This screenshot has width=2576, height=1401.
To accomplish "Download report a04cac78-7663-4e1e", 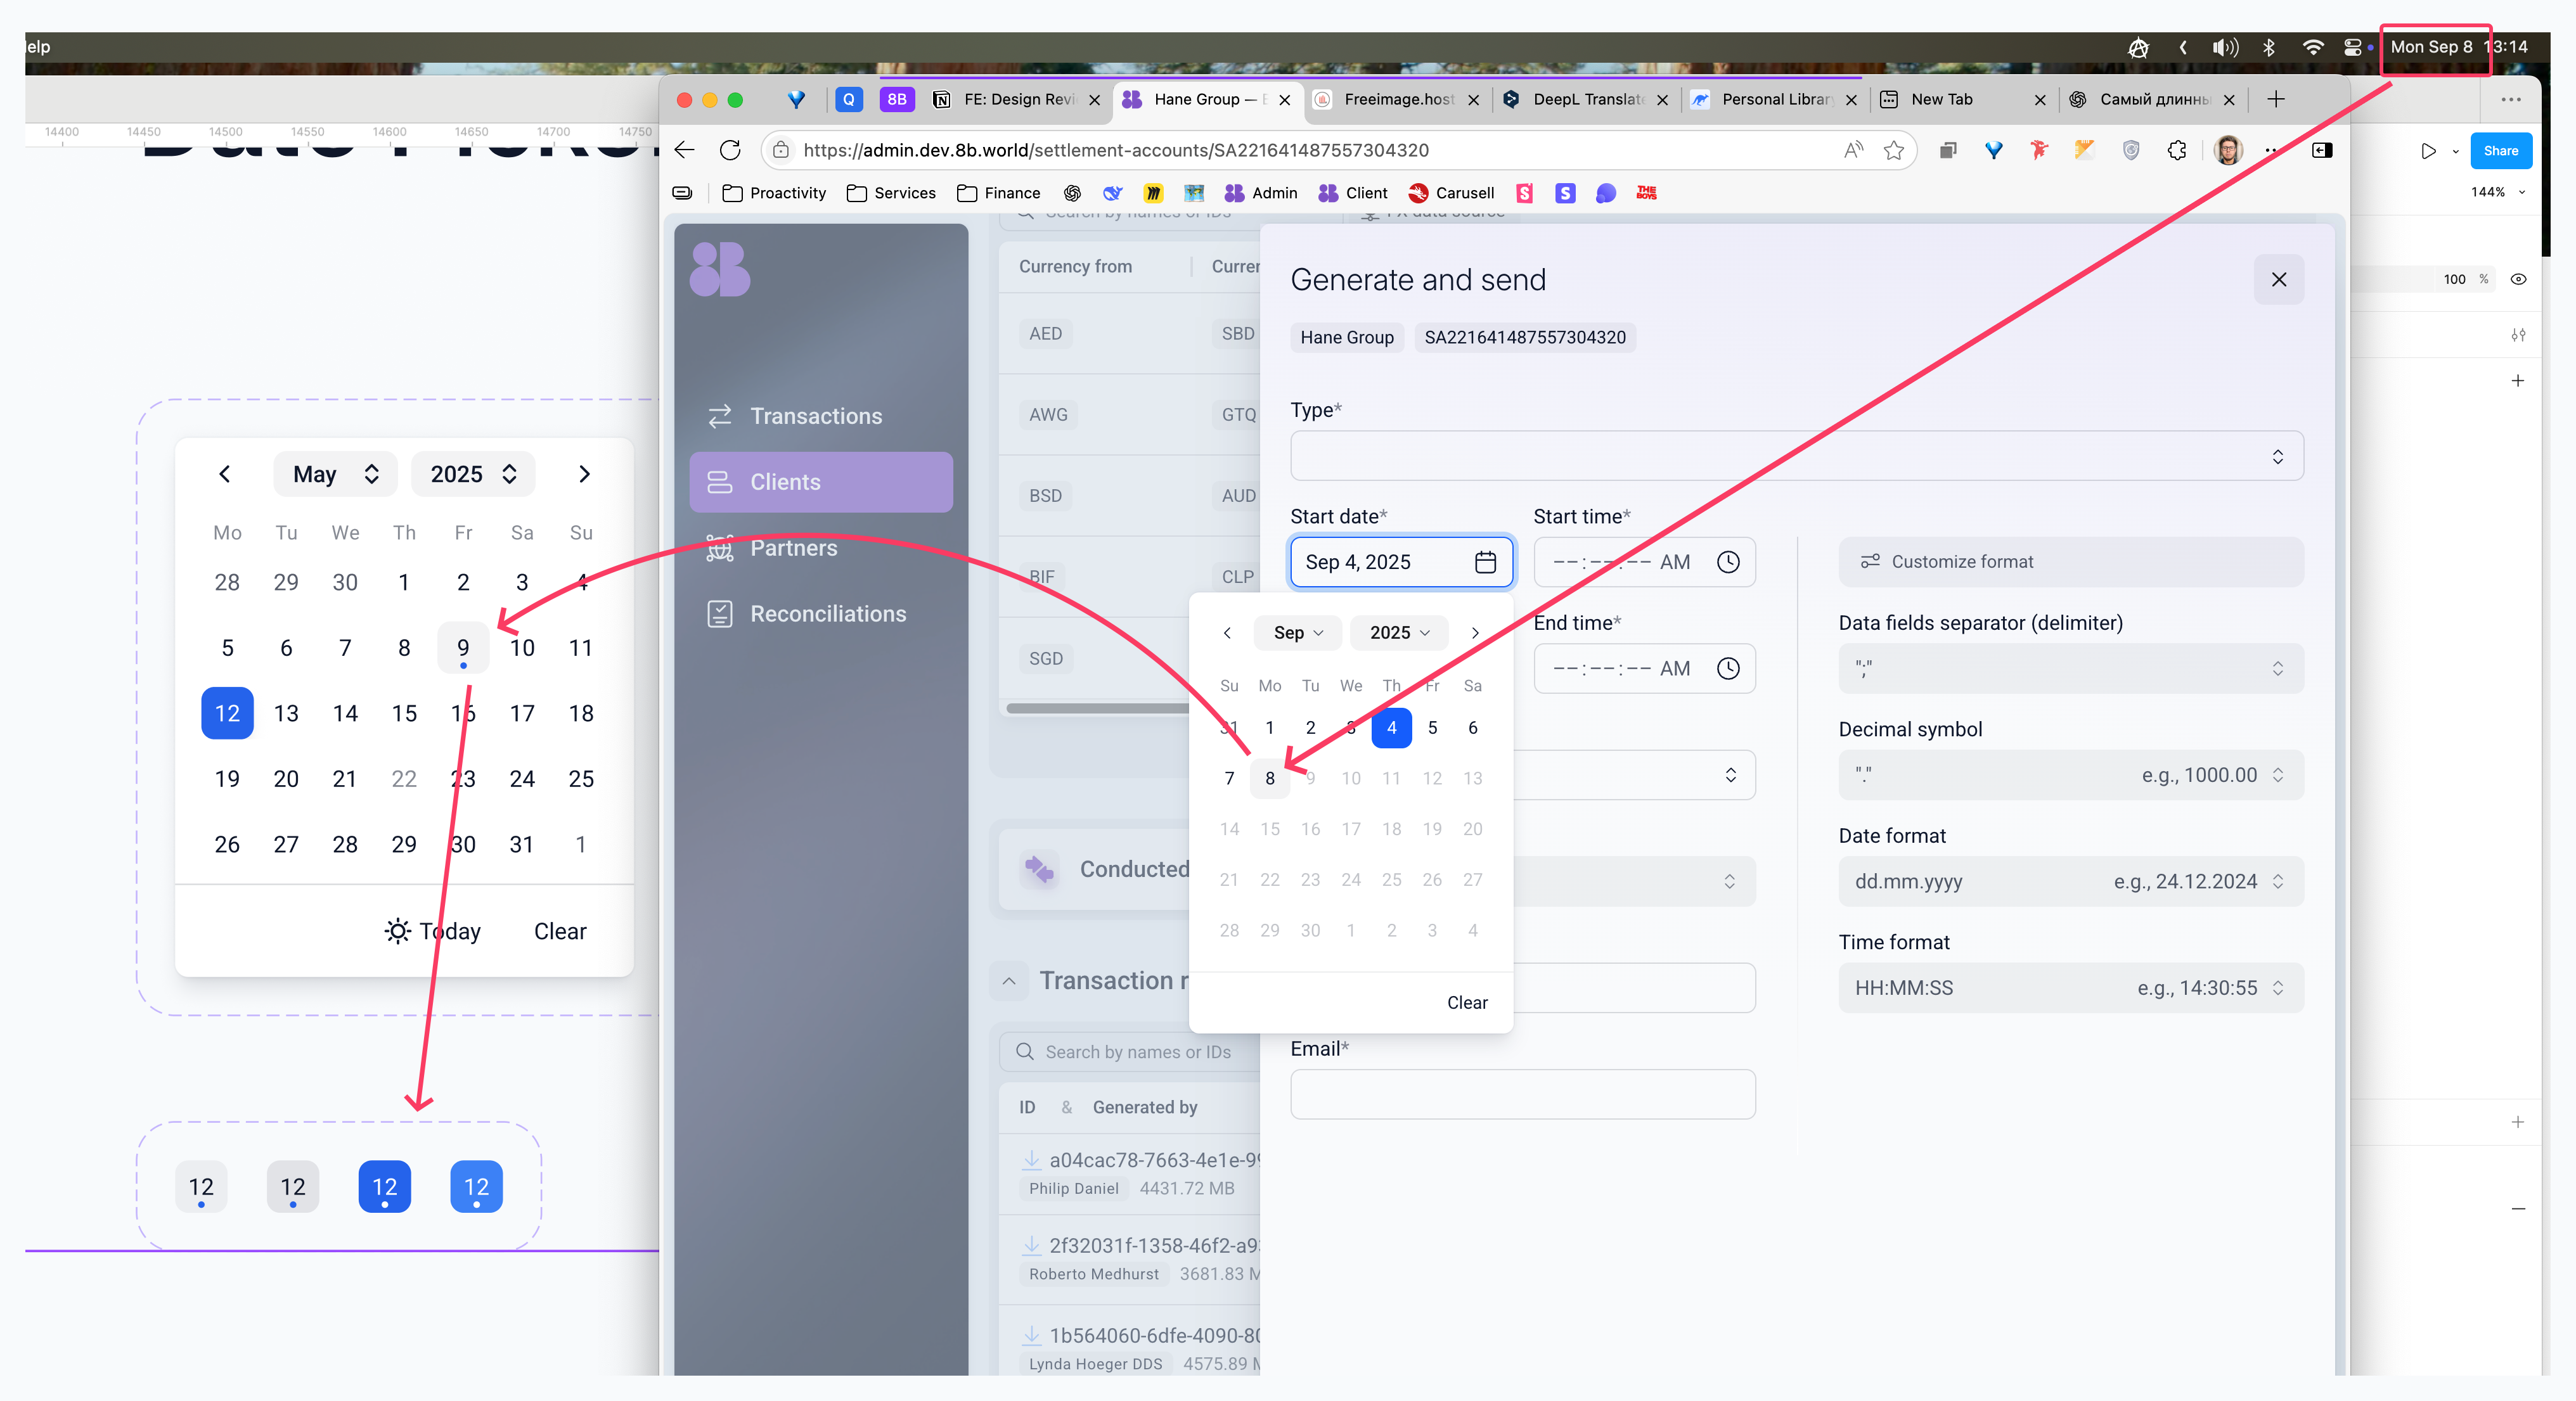I will point(1032,1160).
